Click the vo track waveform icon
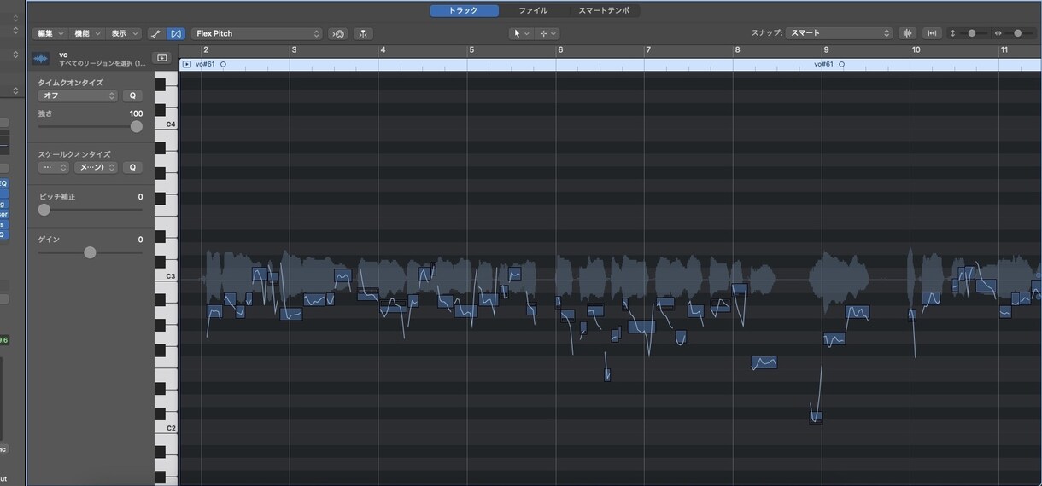Viewport: 1042px width, 486px height. [x=40, y=59]
